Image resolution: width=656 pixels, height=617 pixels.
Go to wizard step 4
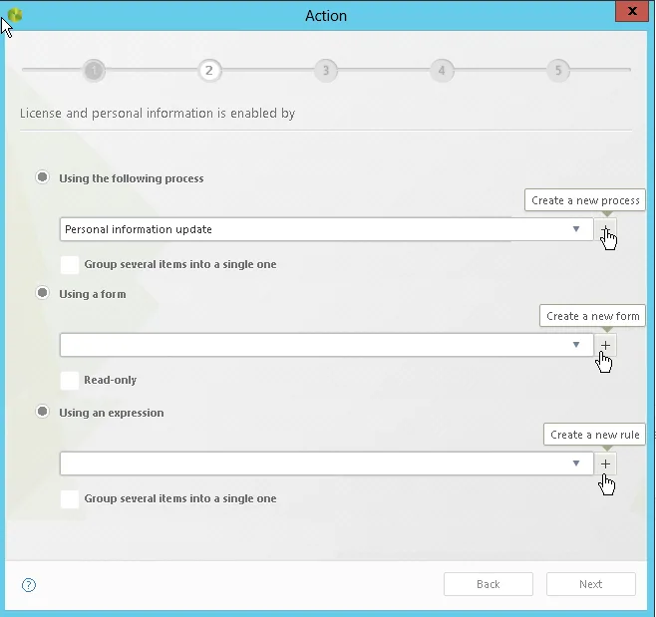442,71
